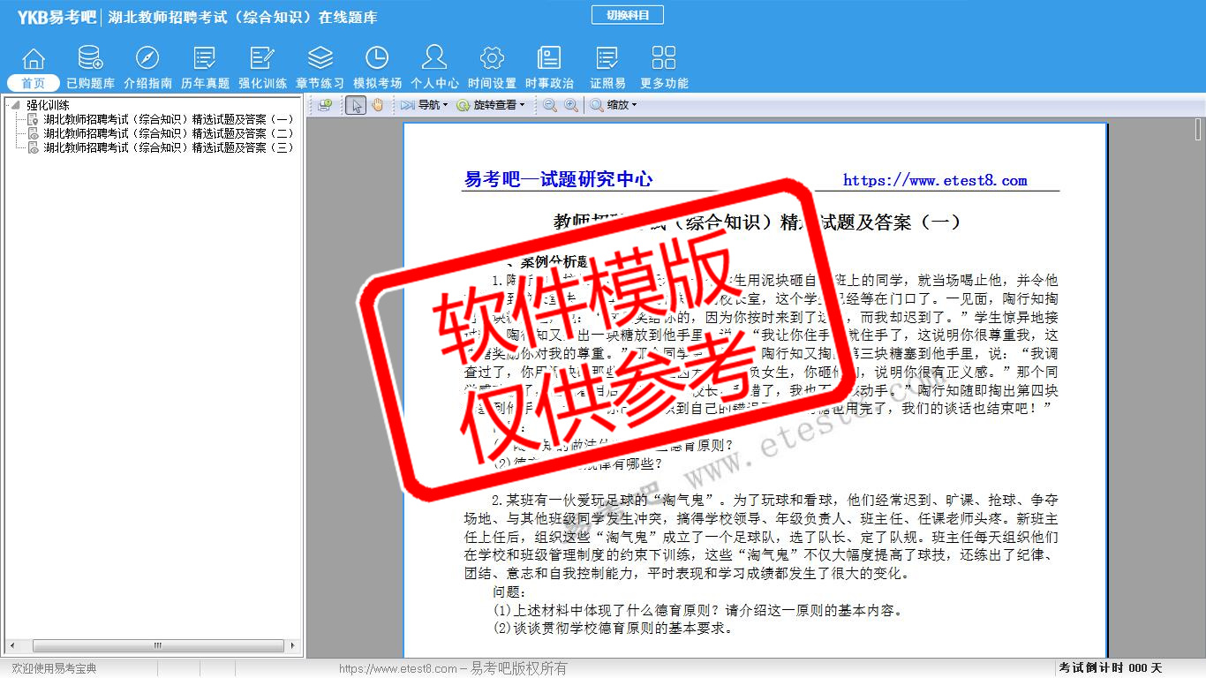Activate the hand pan tool
This screenshot has width=1206, height=678.
tap(378, 105)
